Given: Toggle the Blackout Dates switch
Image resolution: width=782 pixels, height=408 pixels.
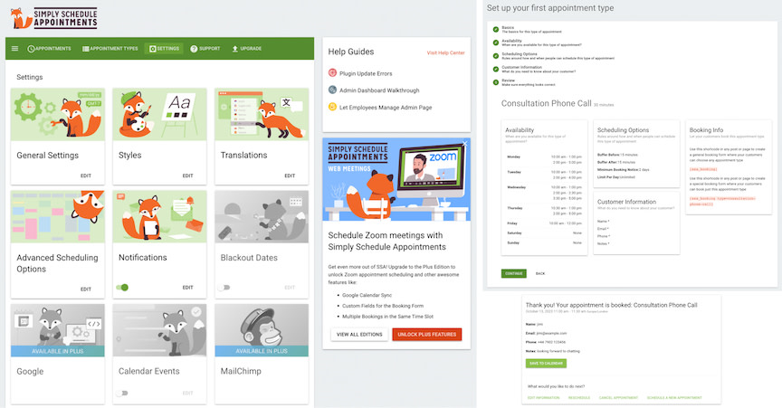Looking at the screenshot, I should [x=224, y=288].
